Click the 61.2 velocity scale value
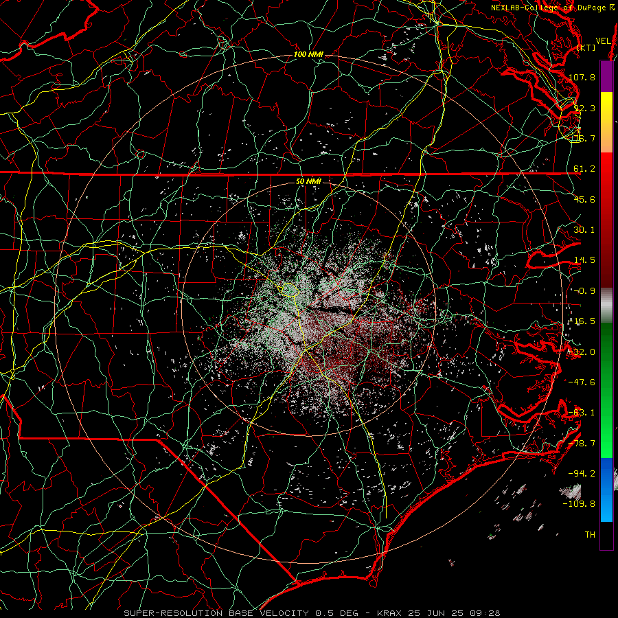 584,169
